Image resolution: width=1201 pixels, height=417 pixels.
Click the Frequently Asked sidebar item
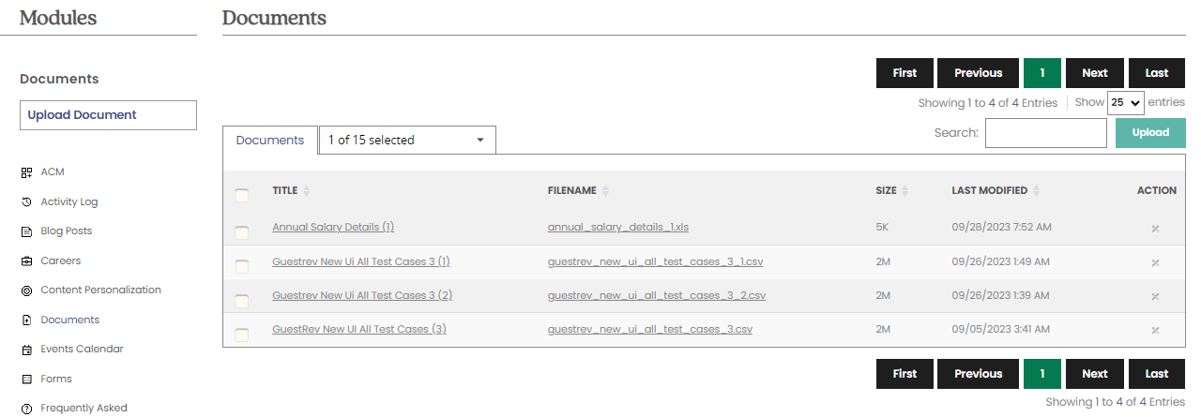pos(84,409)
